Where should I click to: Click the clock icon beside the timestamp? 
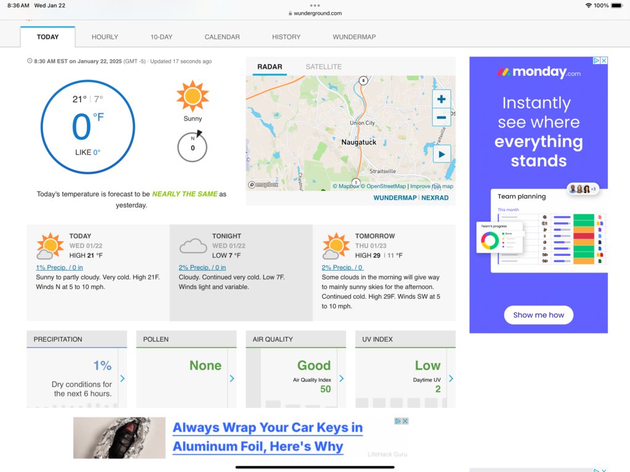[30, 61]
